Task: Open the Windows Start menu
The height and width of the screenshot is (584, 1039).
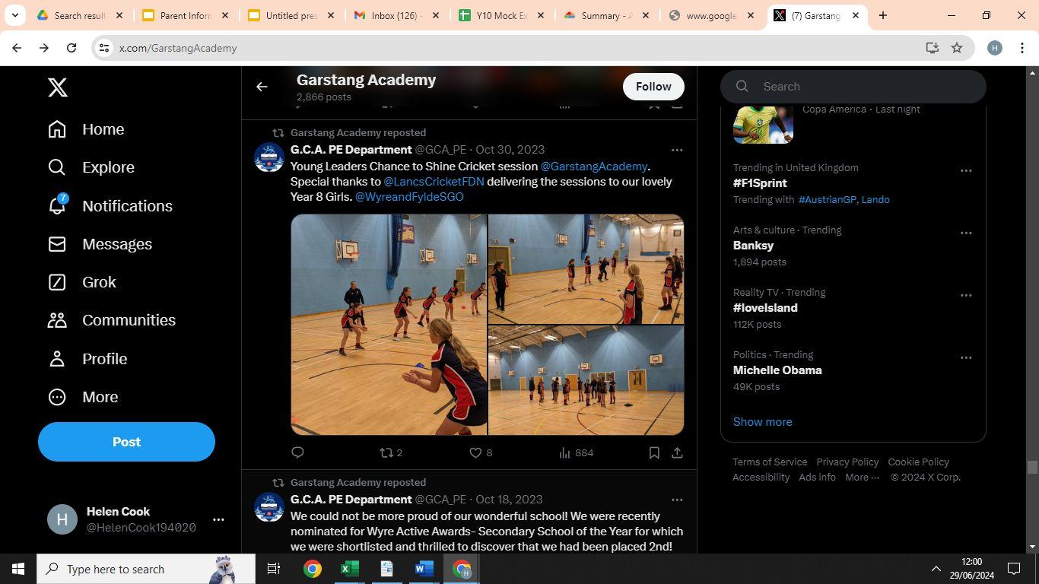Action: point(18,569)
